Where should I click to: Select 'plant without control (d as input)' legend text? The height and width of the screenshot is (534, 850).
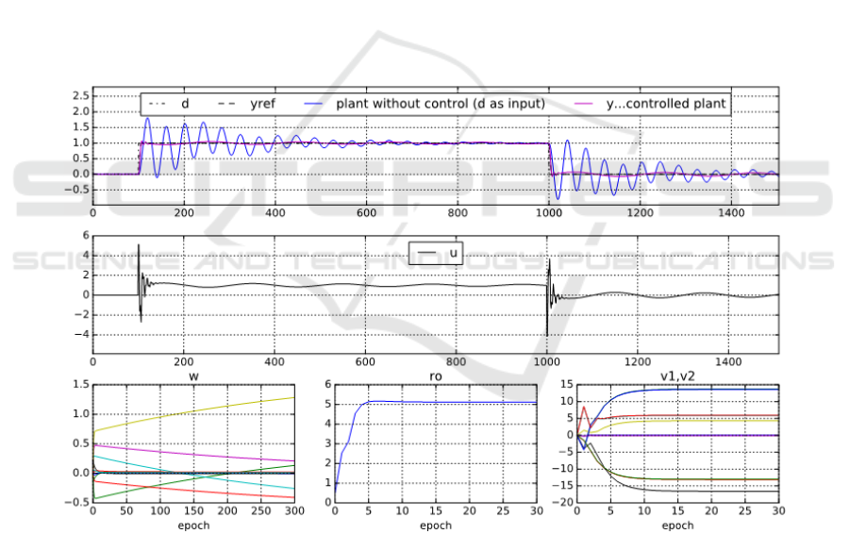point(441,104)
